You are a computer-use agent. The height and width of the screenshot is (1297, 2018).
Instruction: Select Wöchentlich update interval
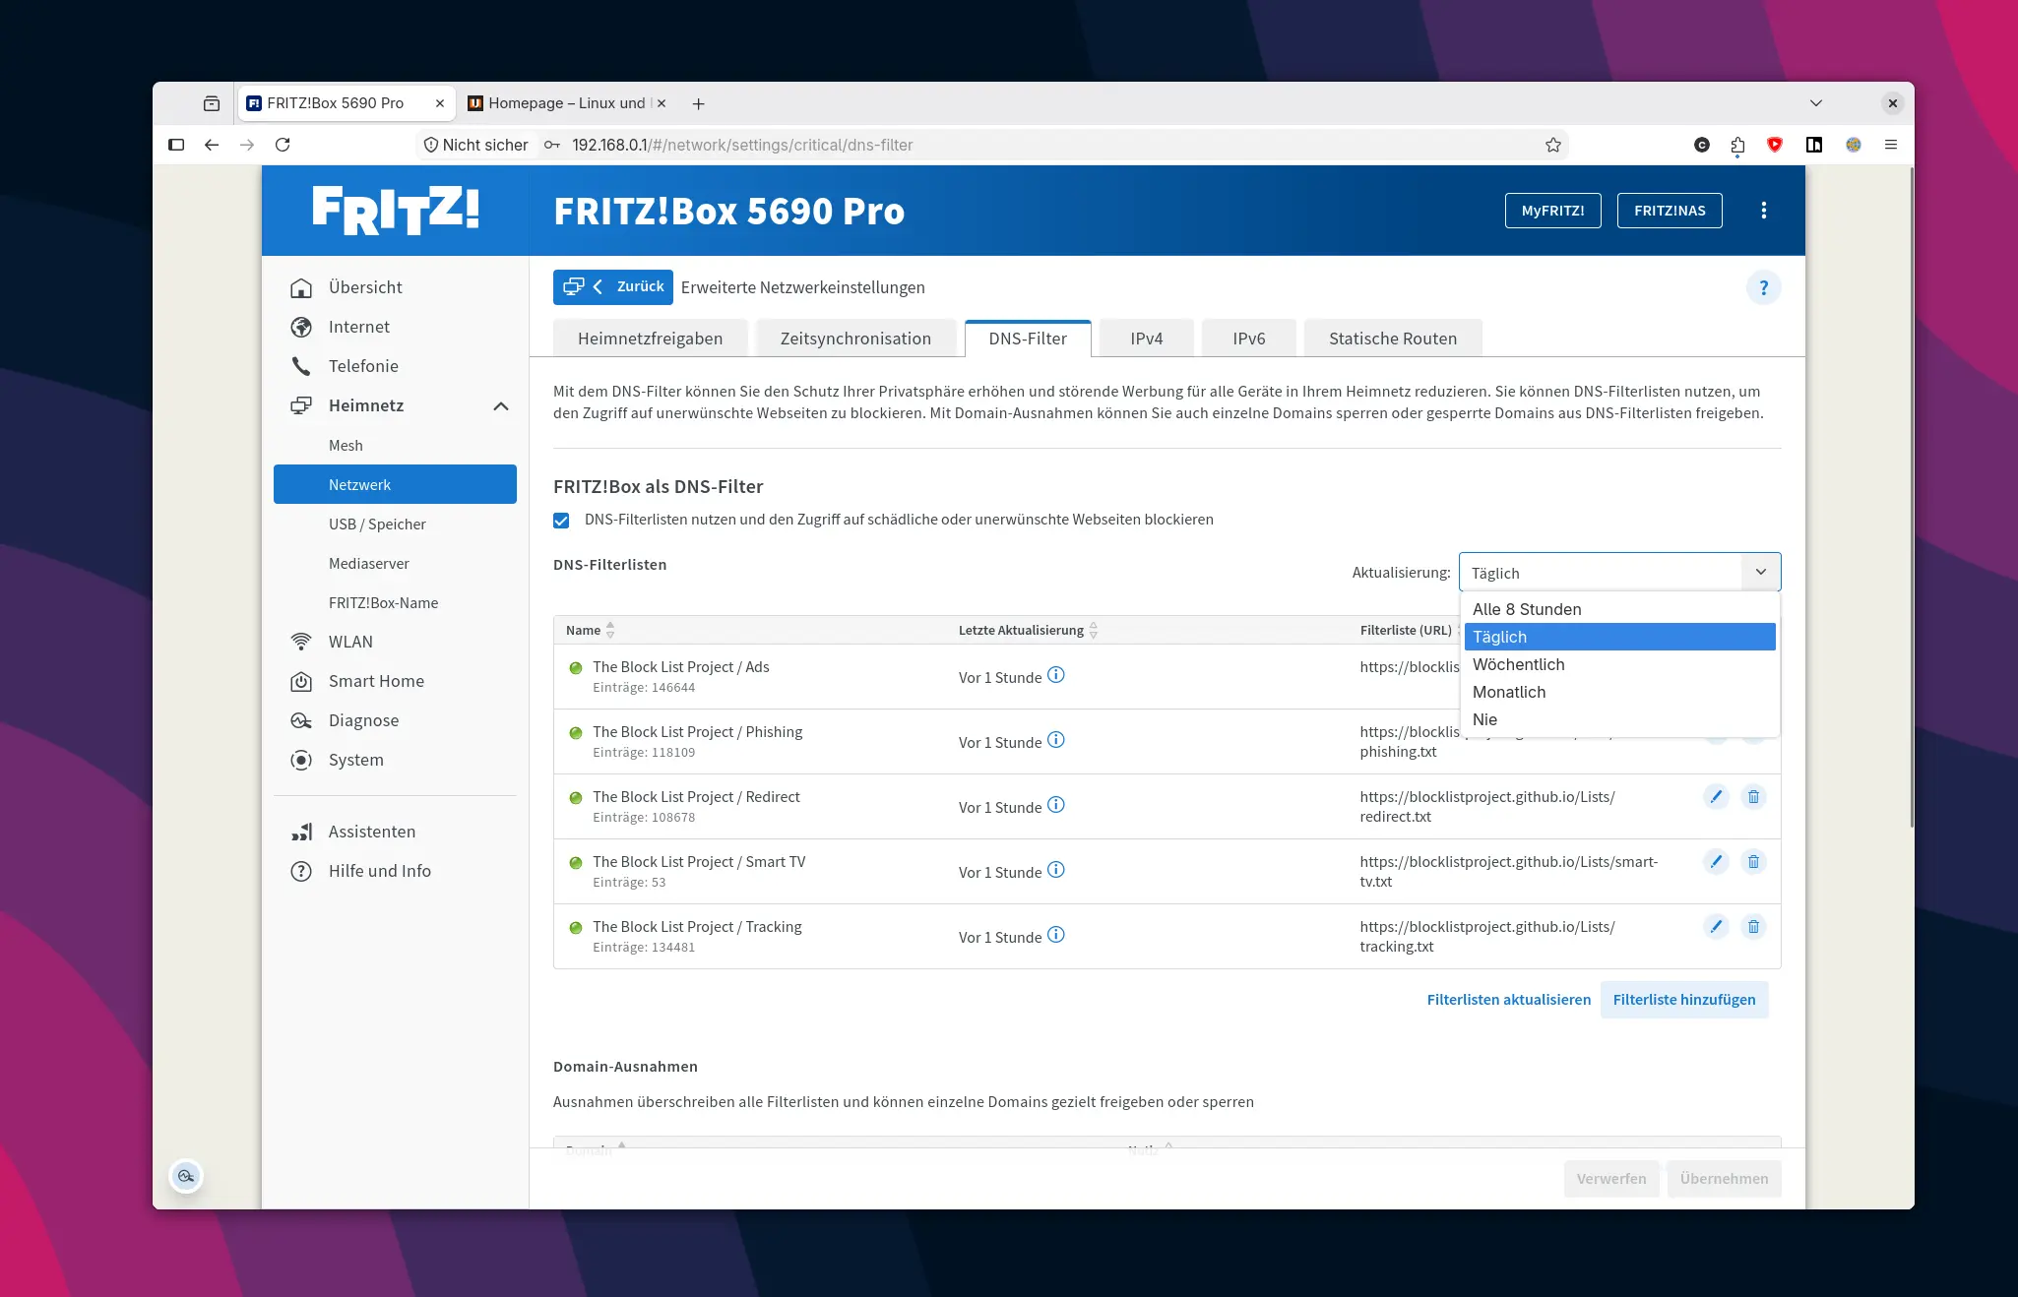1619,664
